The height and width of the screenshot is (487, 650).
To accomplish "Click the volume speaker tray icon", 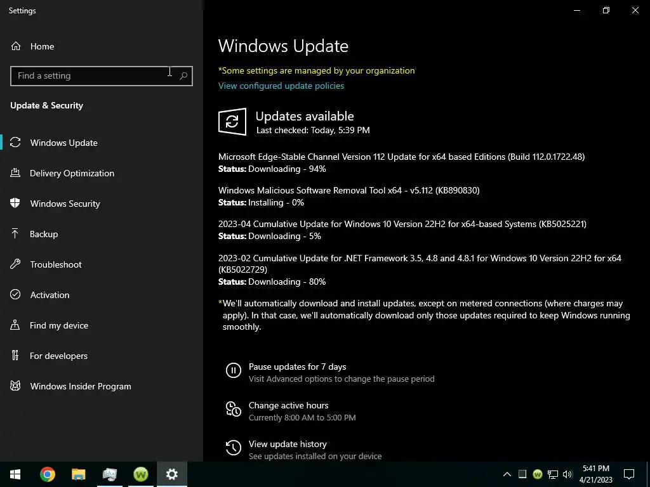I will [x=567, y=474].
